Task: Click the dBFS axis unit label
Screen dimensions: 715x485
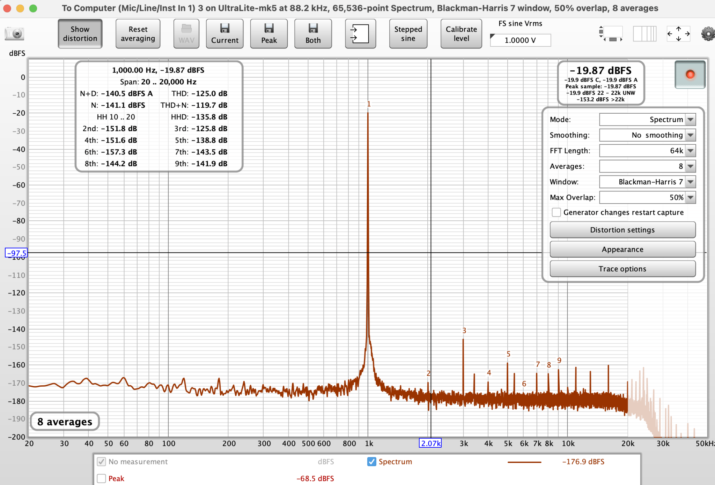Action: [17, 53]
